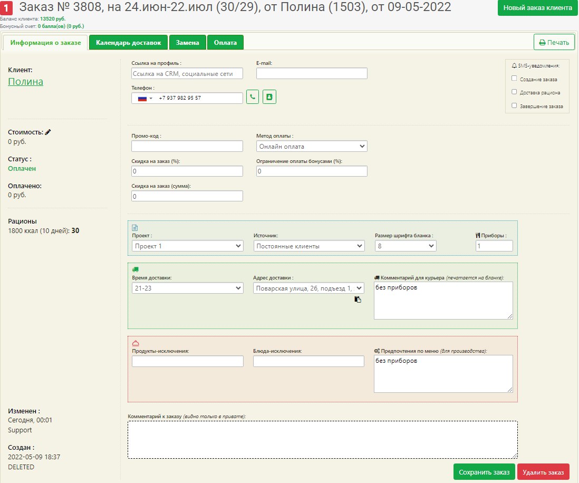579x483 pixels.
Task: Click the contact card icon beside phone
Action: 269,98
